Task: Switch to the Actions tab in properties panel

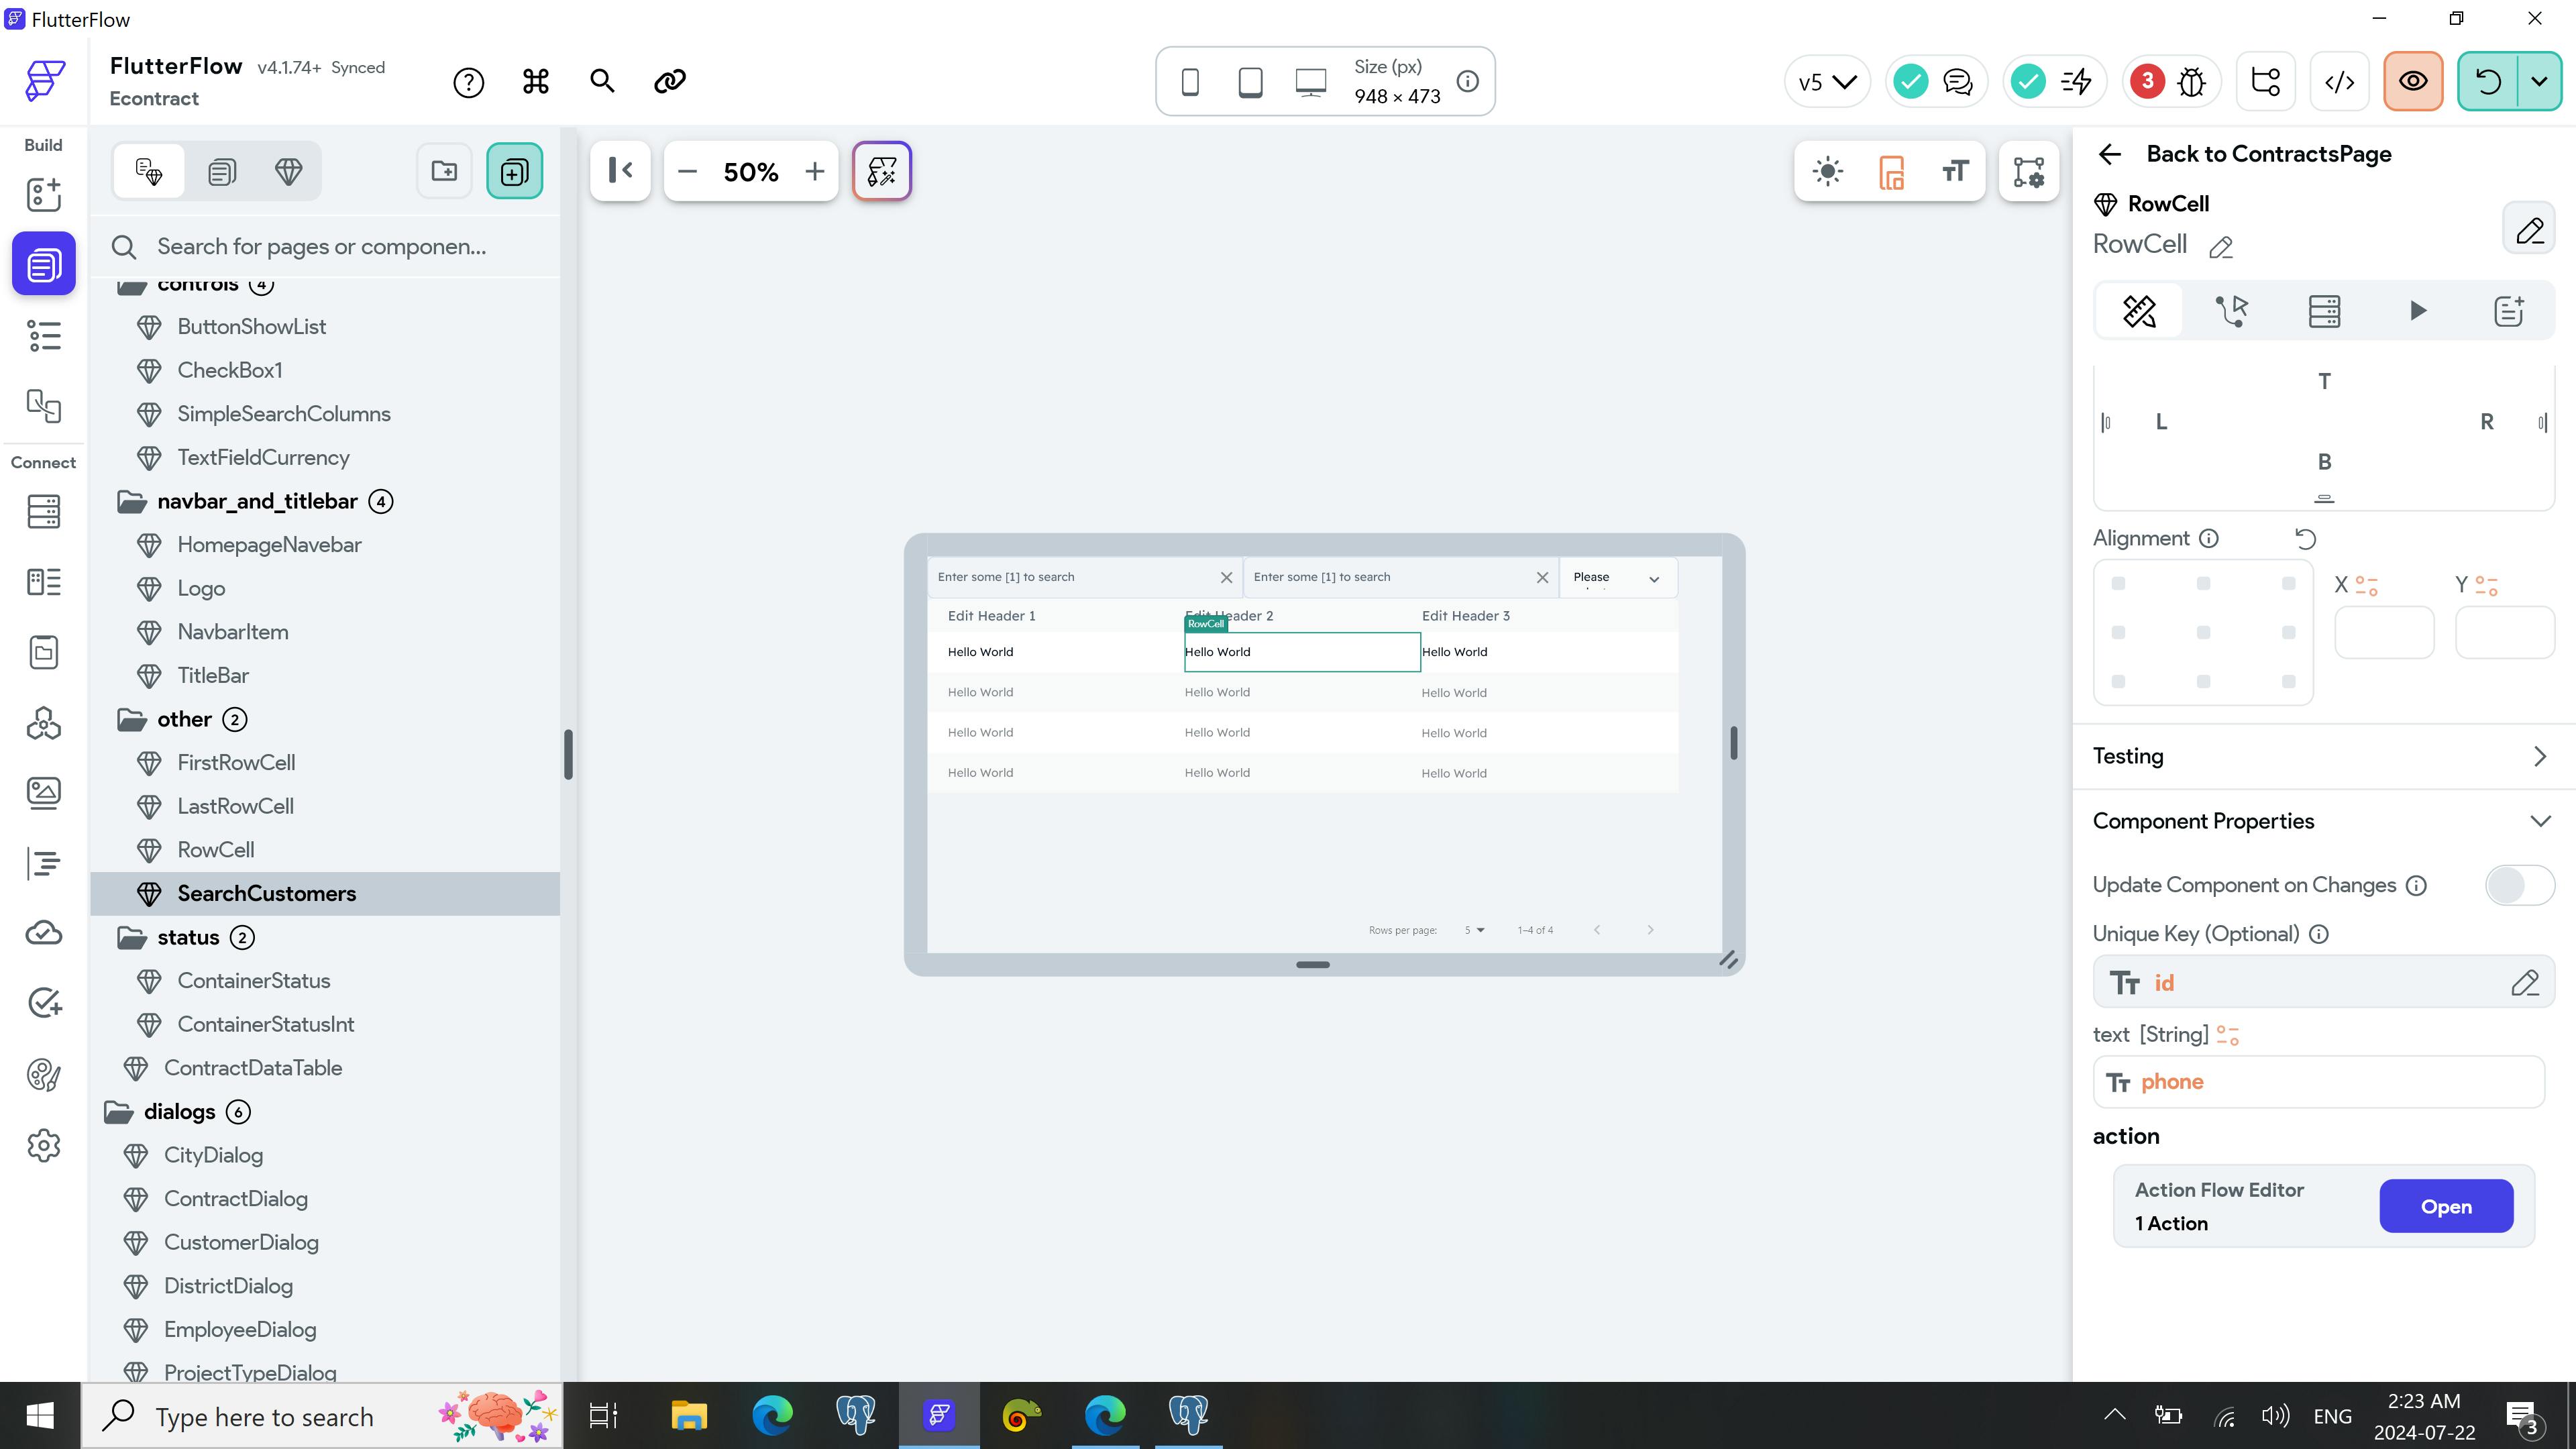Action: pyautogui.click(x=2231, y=311)
